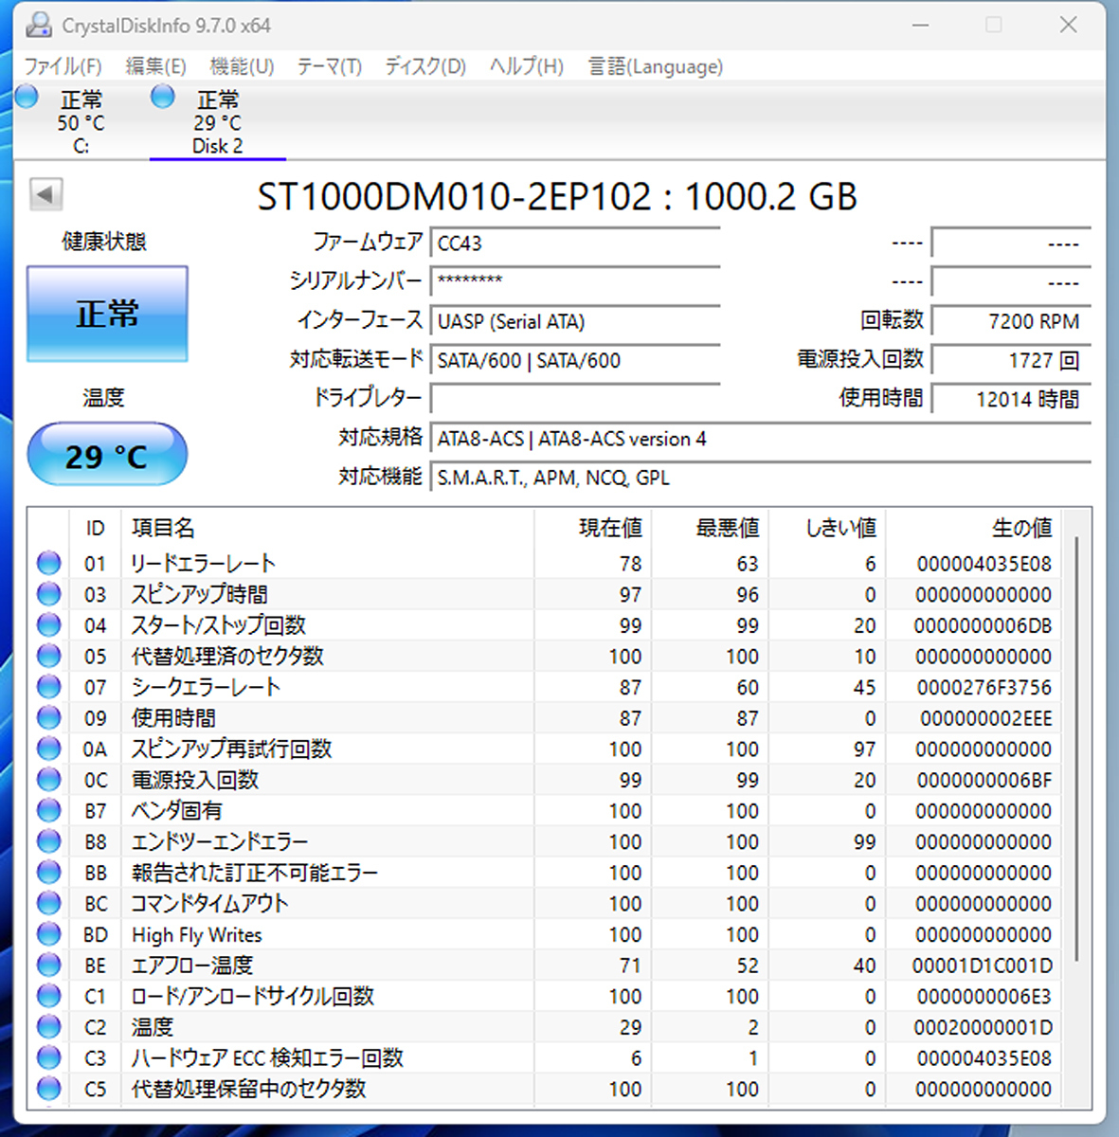
Task: Click the status icon for ID 03 row
Action: point(49,594)
